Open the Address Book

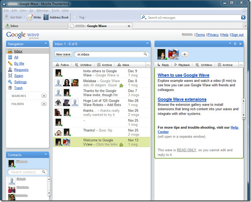pos(56,17)
